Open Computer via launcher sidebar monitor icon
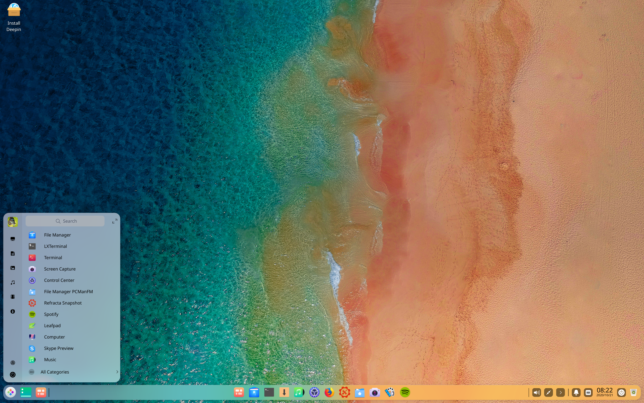The width and height of the screenshot is (644, 403). tap(13, 239)
